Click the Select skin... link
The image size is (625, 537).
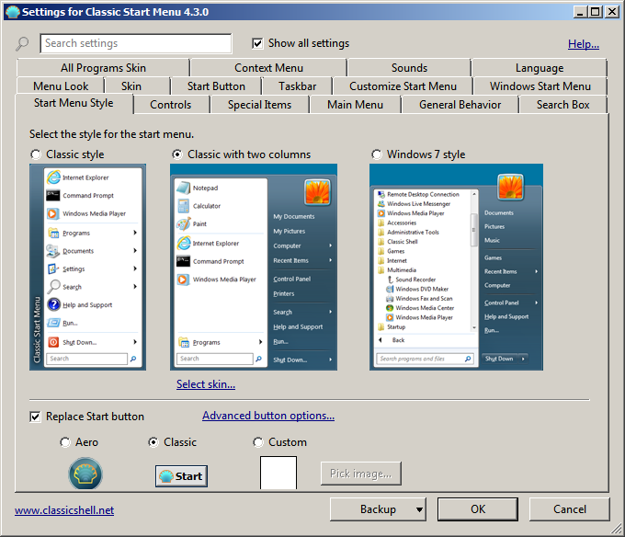coord(206,384)
